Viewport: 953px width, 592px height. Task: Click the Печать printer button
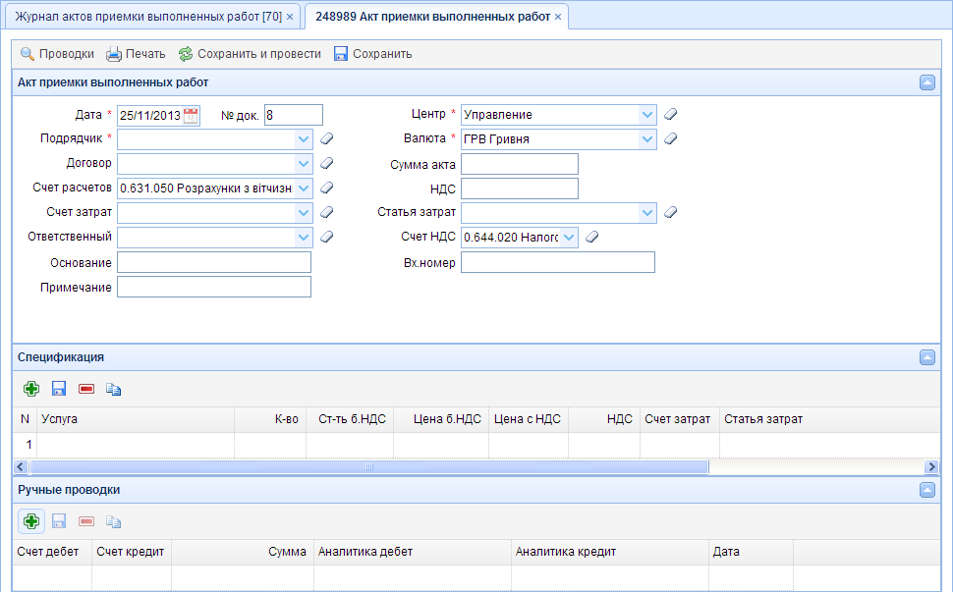pyautogui.click(x=136, y=54)
